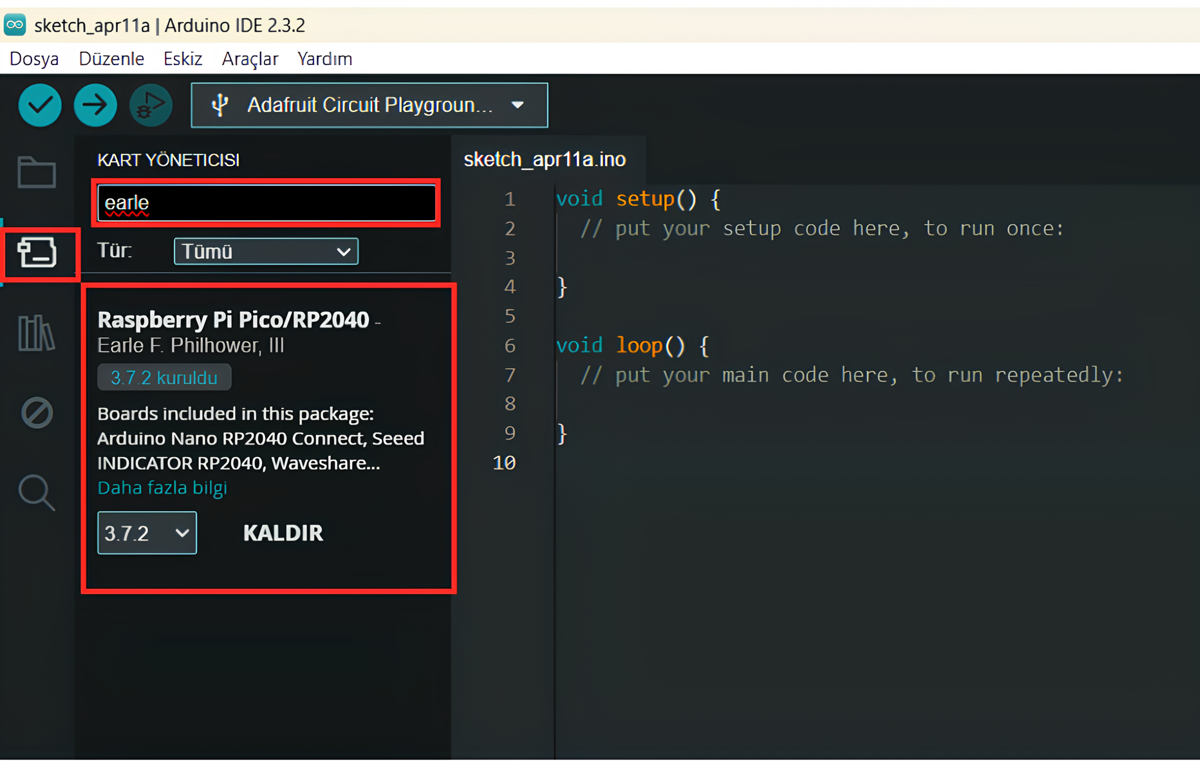Screen dimensions: 1200x762
Task: Open the Adafruit Circuit Playground board selector
Action: [370, 105]
